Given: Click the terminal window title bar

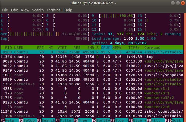Looking at the screenshot, I should [x=93, y=3].
